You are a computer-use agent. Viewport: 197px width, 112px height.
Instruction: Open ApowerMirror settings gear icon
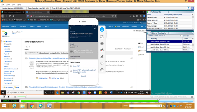click(x=102, y=63)
